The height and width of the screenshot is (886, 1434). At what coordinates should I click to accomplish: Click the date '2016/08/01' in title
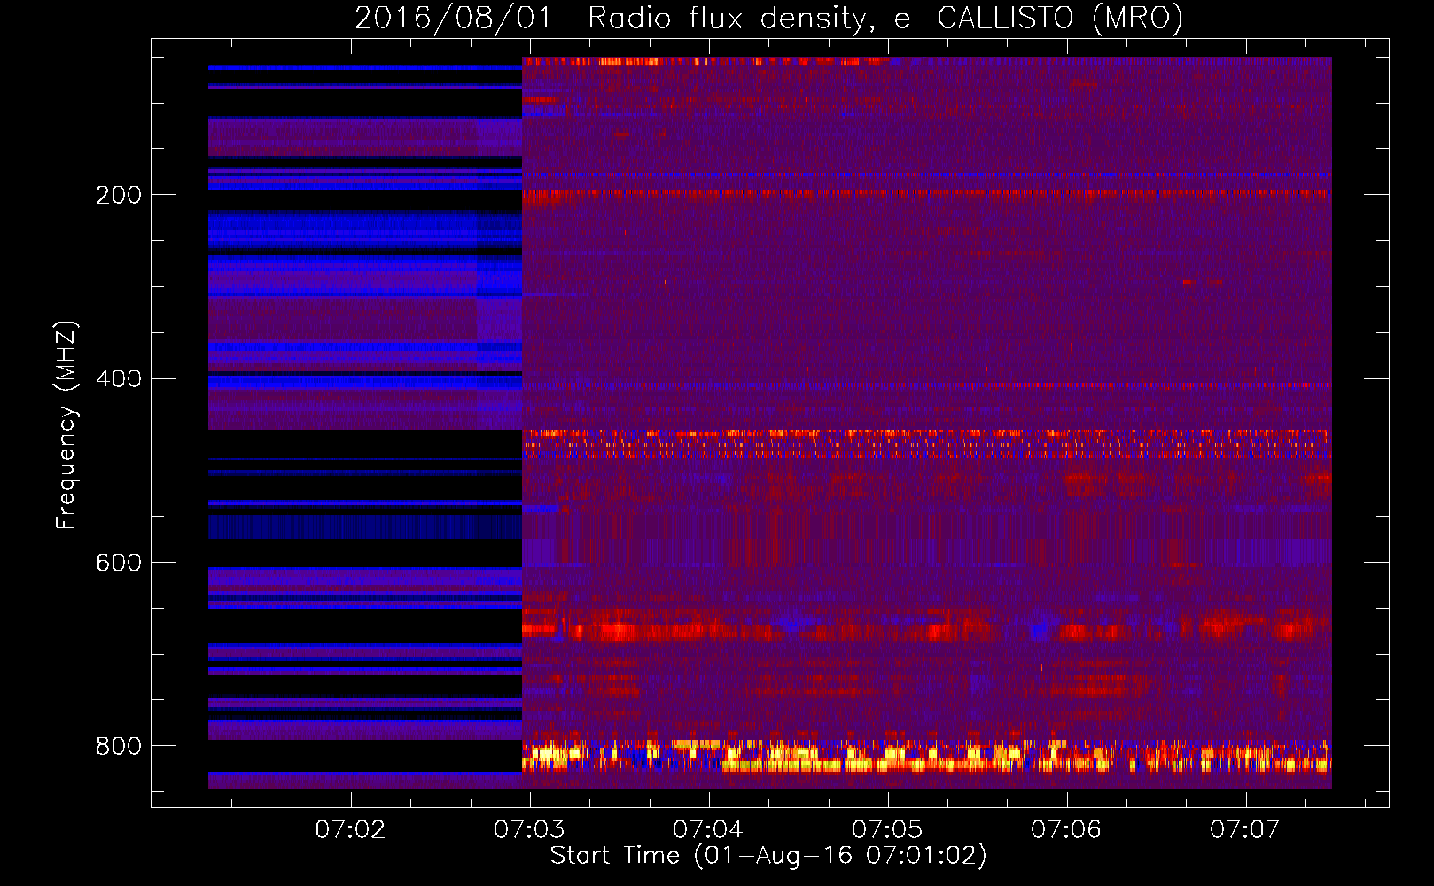(453, 19)
